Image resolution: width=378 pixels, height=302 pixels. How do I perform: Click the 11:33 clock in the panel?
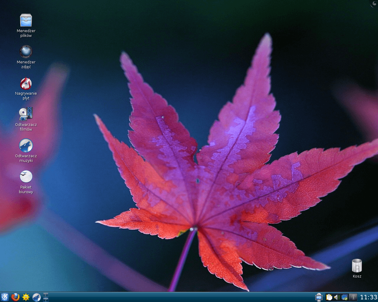coord(369,297)
